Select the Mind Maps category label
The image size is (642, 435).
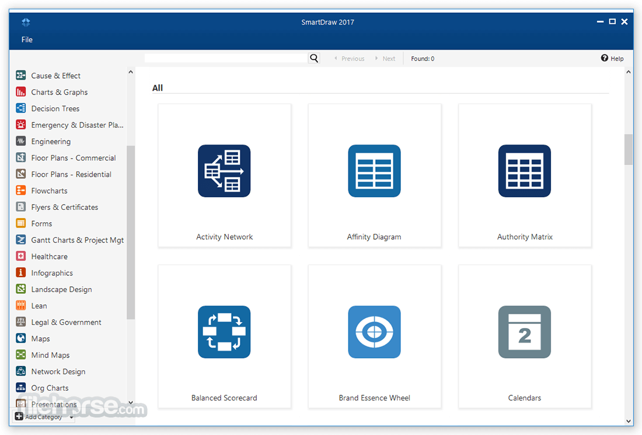pyautogui.click(x=50, y=355)
